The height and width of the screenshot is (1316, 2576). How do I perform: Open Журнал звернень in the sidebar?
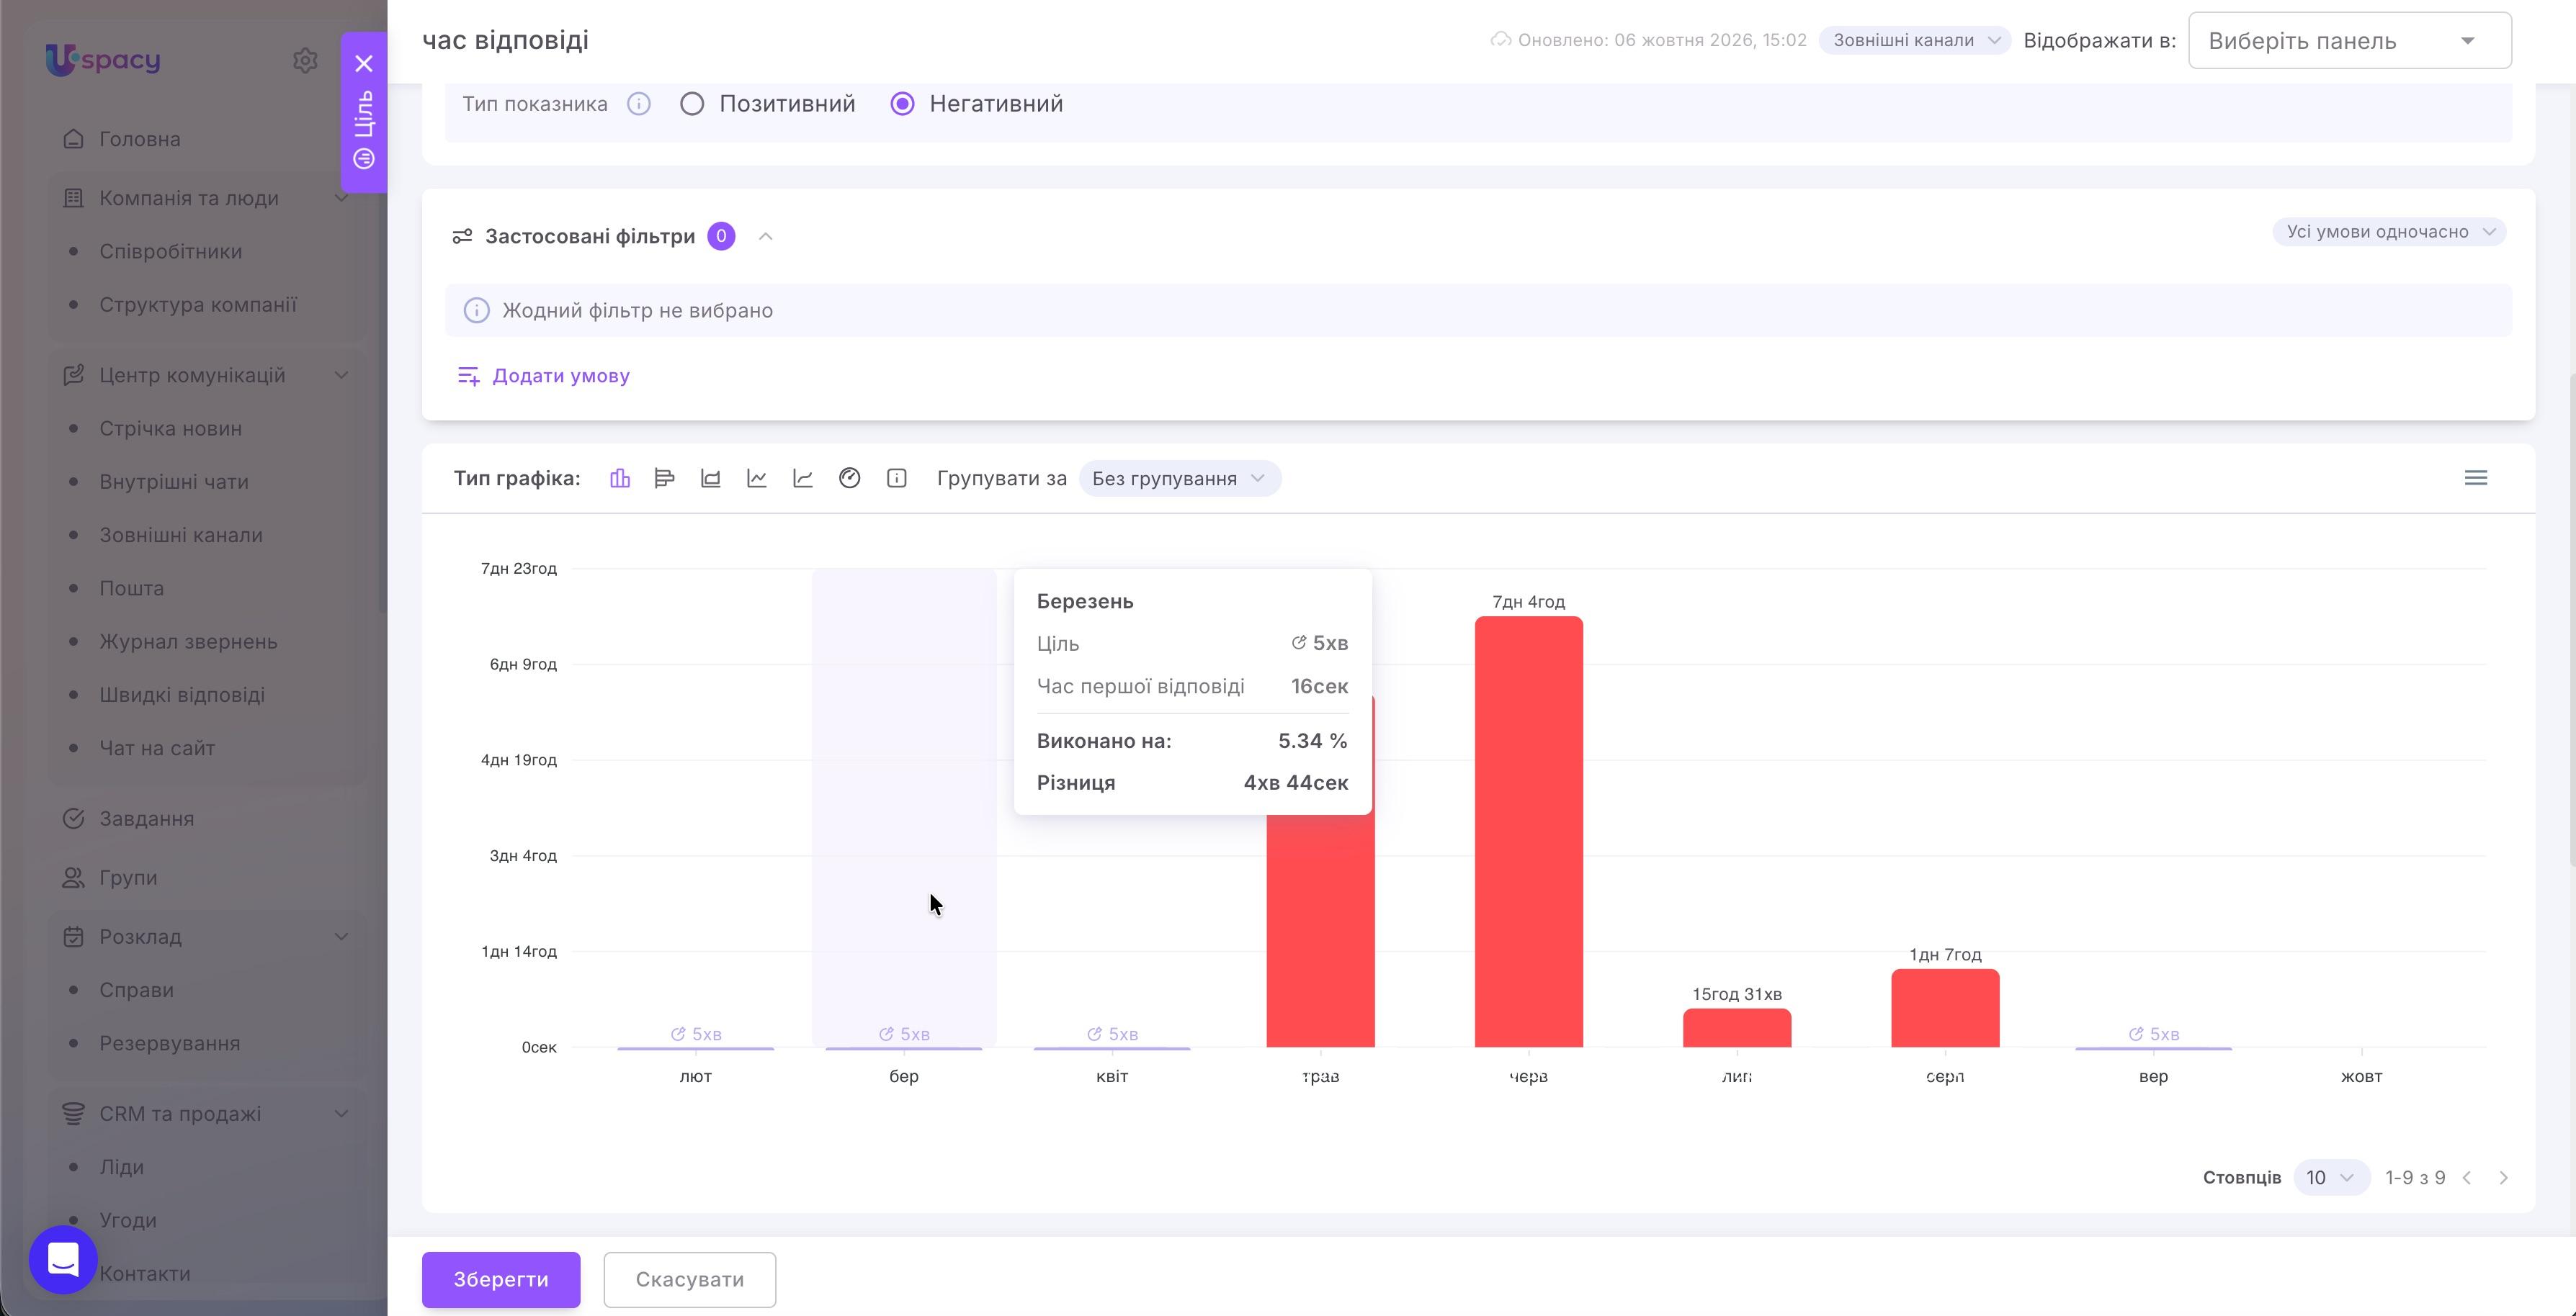188,641
